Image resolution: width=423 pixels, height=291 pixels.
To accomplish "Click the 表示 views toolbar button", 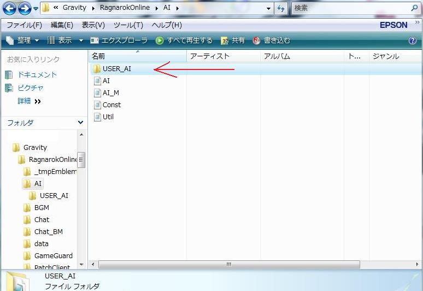I will pos(60,40).
